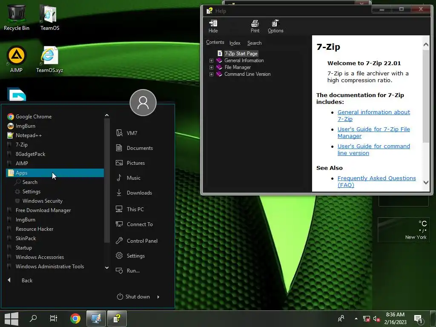Click the Chrome taskbar icon

tap(75, 318)
